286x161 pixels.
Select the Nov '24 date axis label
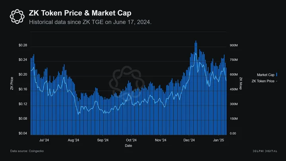click(x=160, y=140)
